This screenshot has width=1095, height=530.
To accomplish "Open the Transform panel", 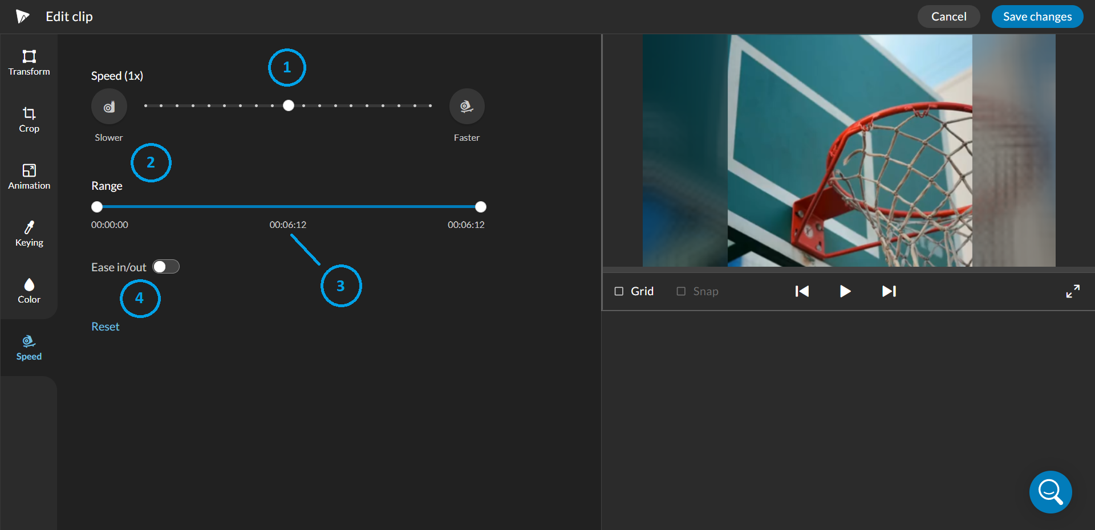I will pos(29,63).
